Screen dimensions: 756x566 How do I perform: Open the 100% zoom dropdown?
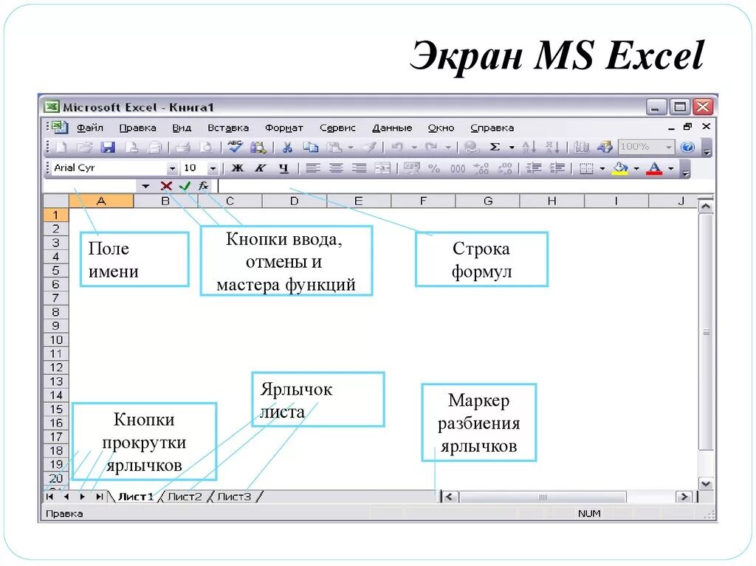pyautogui.click(x=669, y=147)
